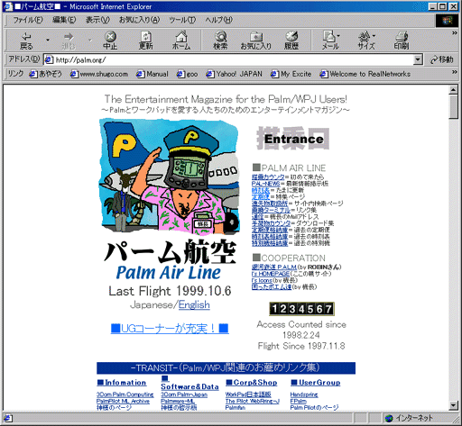462x426 pixels.
Task: Open the The Pilot WebRing-J link
Action: pyautogui.click(x=253, y=401)
